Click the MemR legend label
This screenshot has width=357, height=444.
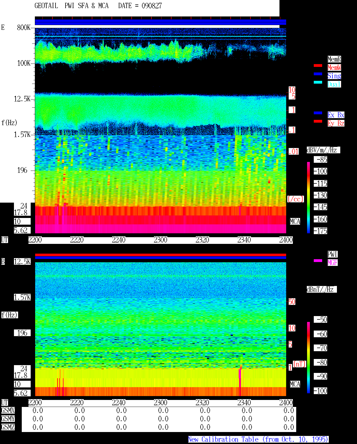click(334, 59)
